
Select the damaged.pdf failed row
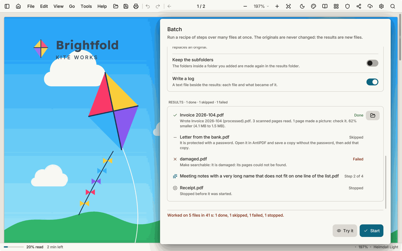coord(275,162)
